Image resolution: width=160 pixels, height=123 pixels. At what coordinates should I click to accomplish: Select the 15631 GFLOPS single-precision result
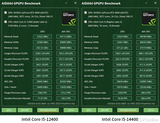pos(122,53)
